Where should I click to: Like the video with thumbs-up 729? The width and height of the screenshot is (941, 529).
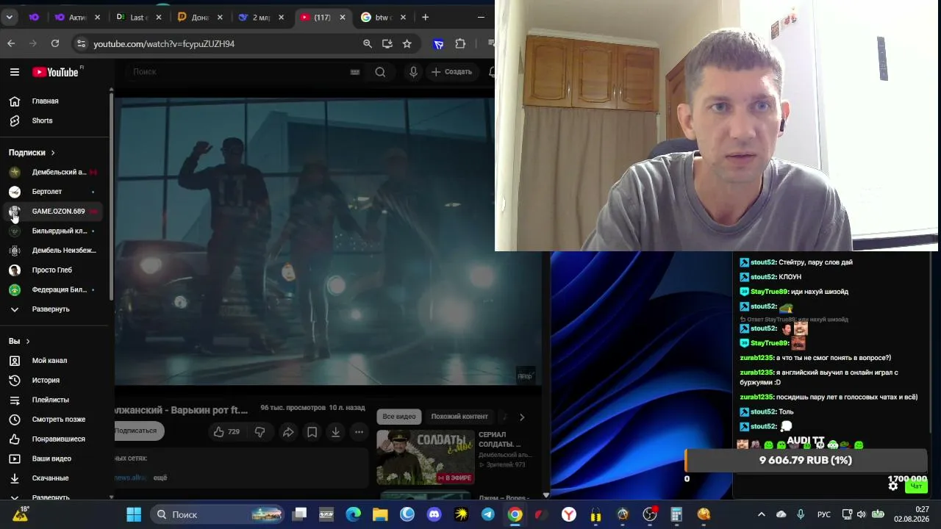pyautogui.click(x=226, y=432)
